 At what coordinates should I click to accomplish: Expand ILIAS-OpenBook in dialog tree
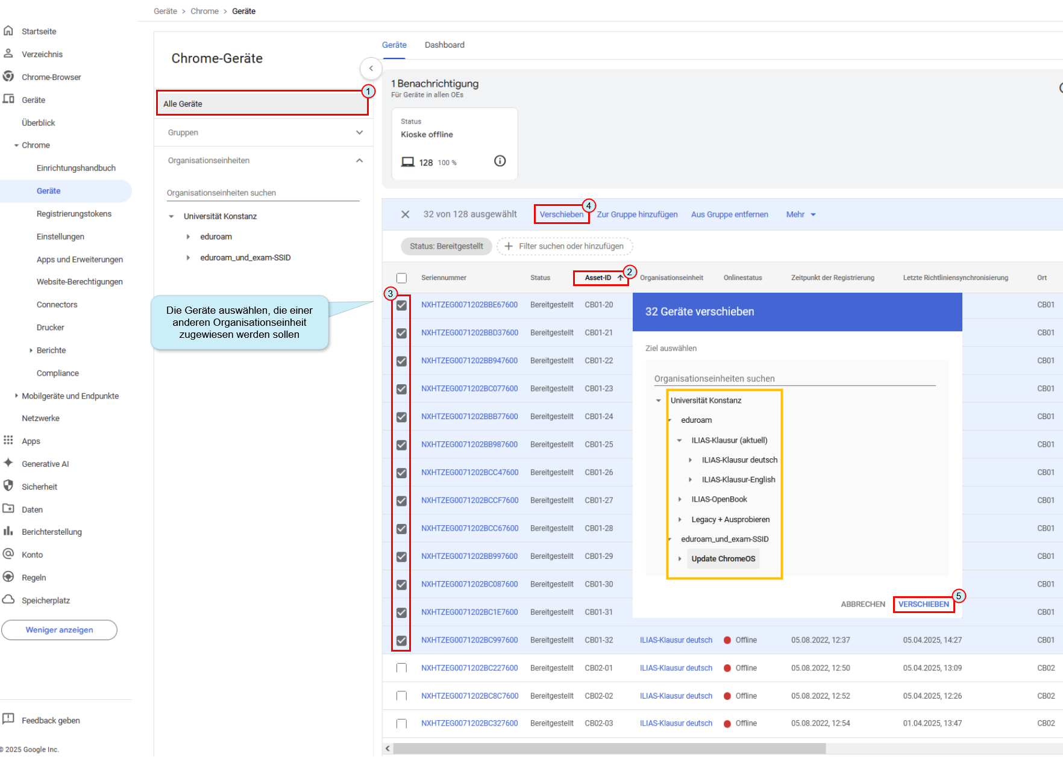[x=680, y=499]
